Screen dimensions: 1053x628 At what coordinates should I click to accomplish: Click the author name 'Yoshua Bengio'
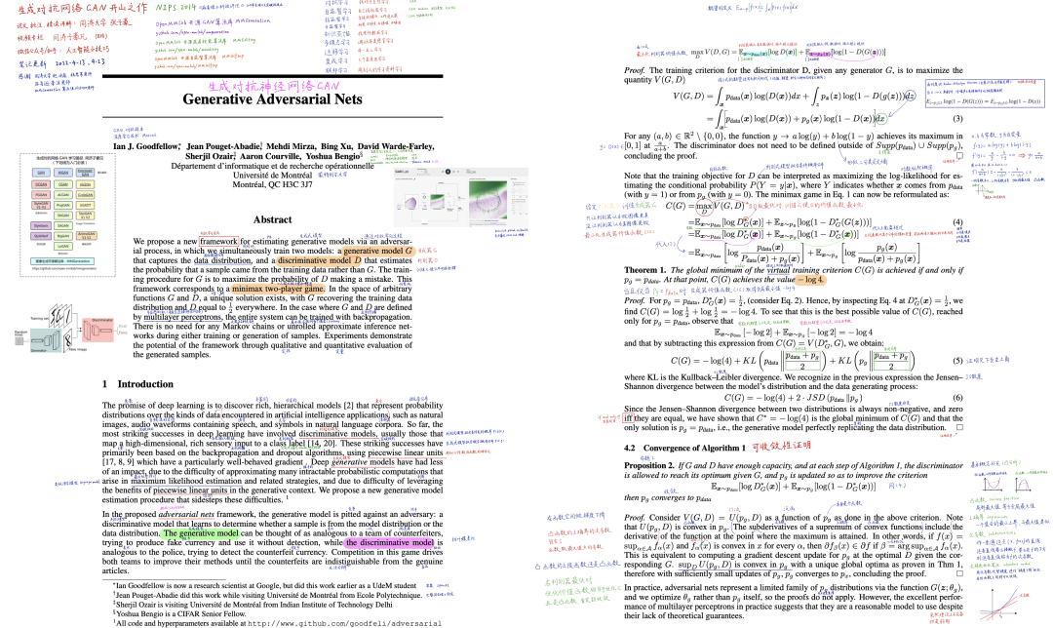point(334,156)
